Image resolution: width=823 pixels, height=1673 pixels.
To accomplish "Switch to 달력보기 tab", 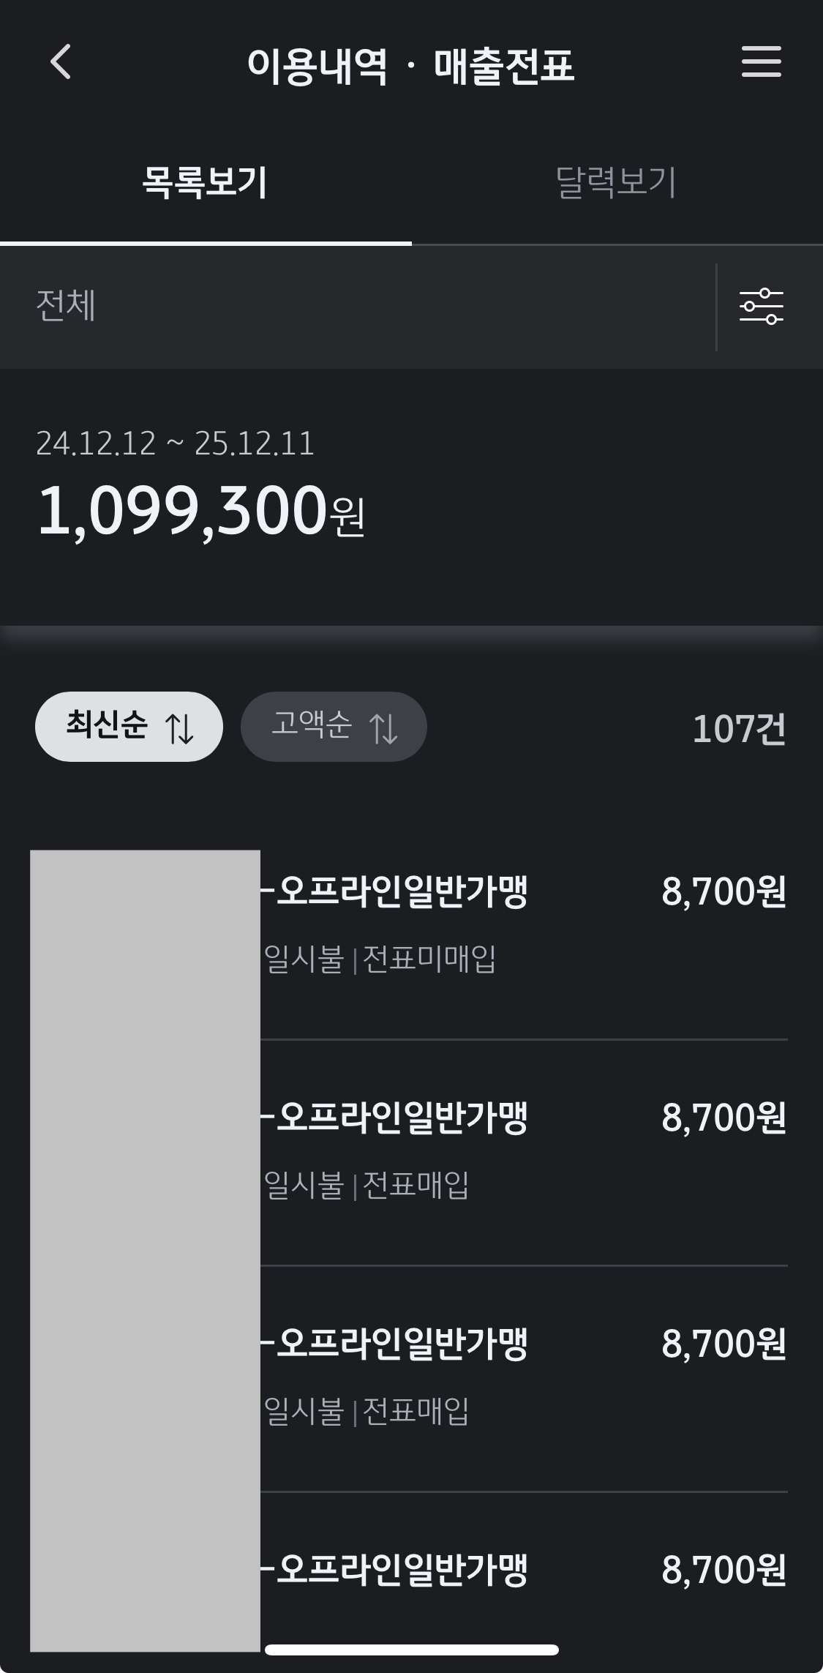I will [x=616, y=183].
